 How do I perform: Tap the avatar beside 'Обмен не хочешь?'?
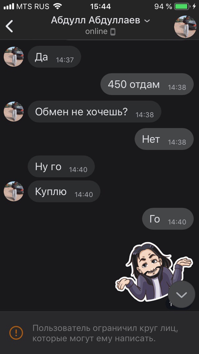coord(13,111)
